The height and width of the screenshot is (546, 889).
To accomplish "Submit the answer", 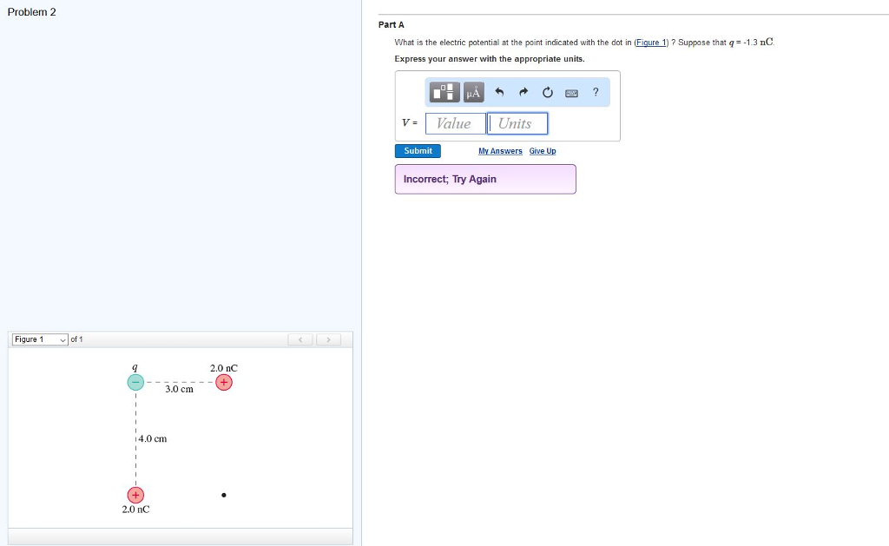I will pyautogui.click(x=418, y=151).
